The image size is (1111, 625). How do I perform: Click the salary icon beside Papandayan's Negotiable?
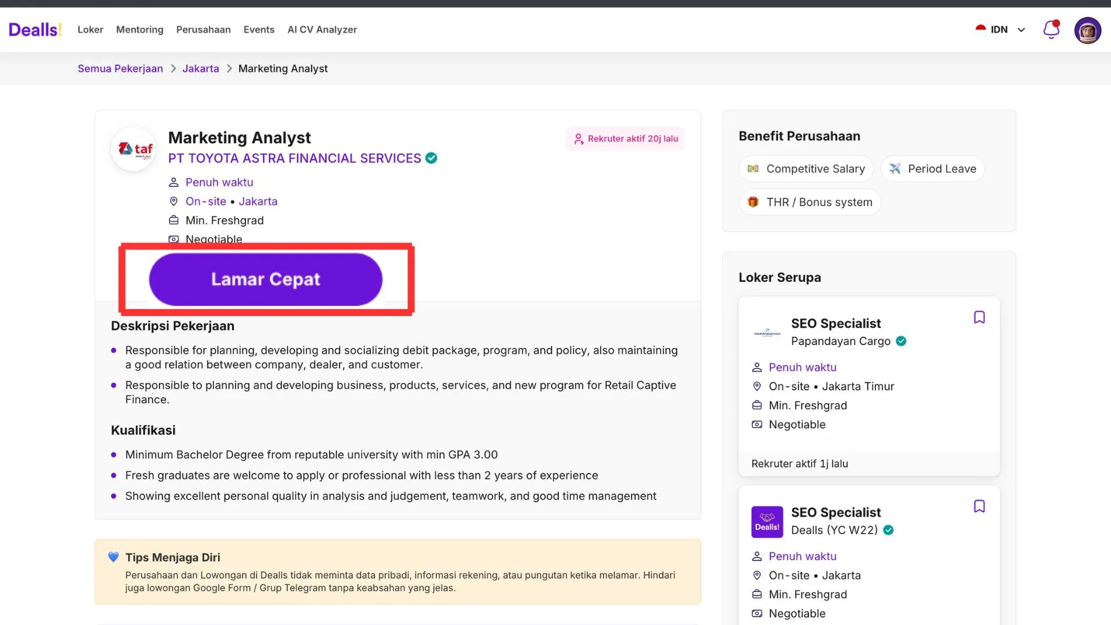757,425
